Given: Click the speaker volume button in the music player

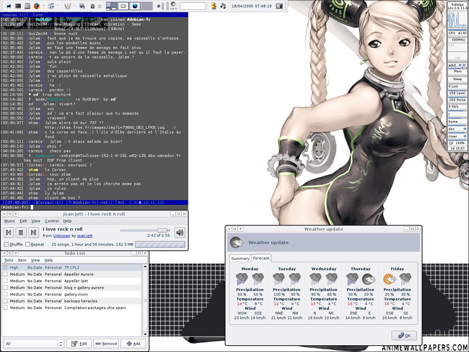Looking at the screenshot, I should point(180,232).
